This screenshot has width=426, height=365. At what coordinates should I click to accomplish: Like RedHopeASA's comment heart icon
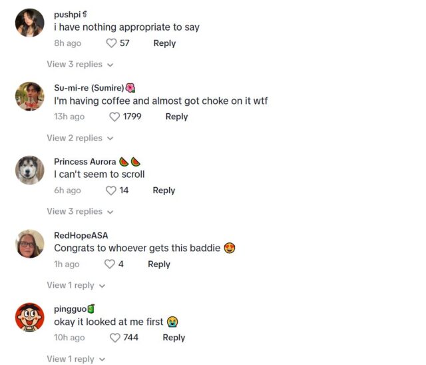pyautogui.click(x=110, y=264)
